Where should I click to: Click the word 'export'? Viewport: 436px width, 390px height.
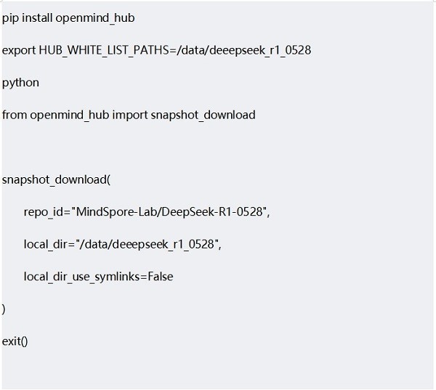pyautogui.click(x=19, y=51)
